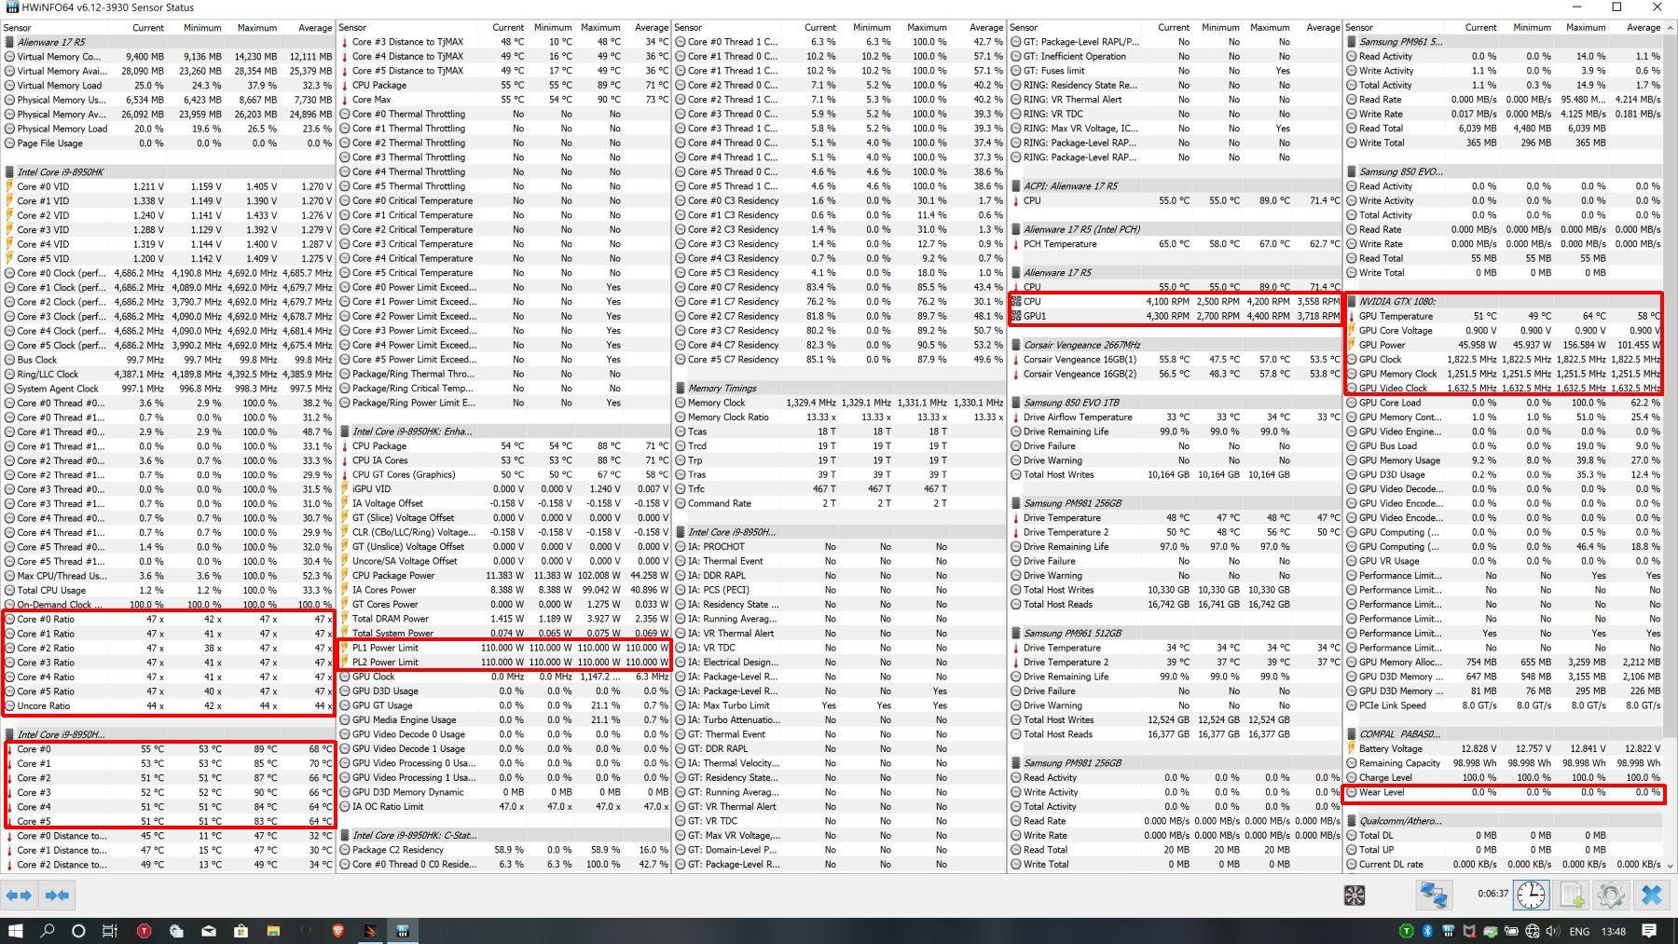Viewport: 1678px width, 944px height.
Task: Select HWiNFO taskbar button
Action: pos(403,930)
